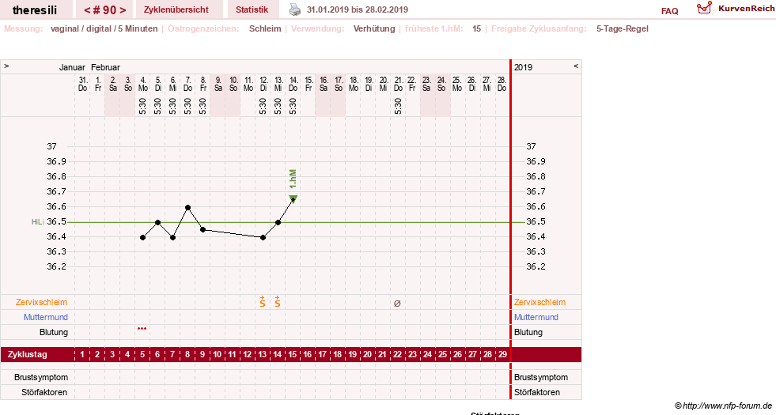776x415 pixels.
Task: Click cycle day 1 in Zyklustag row
Action: [x=82, y=355]
